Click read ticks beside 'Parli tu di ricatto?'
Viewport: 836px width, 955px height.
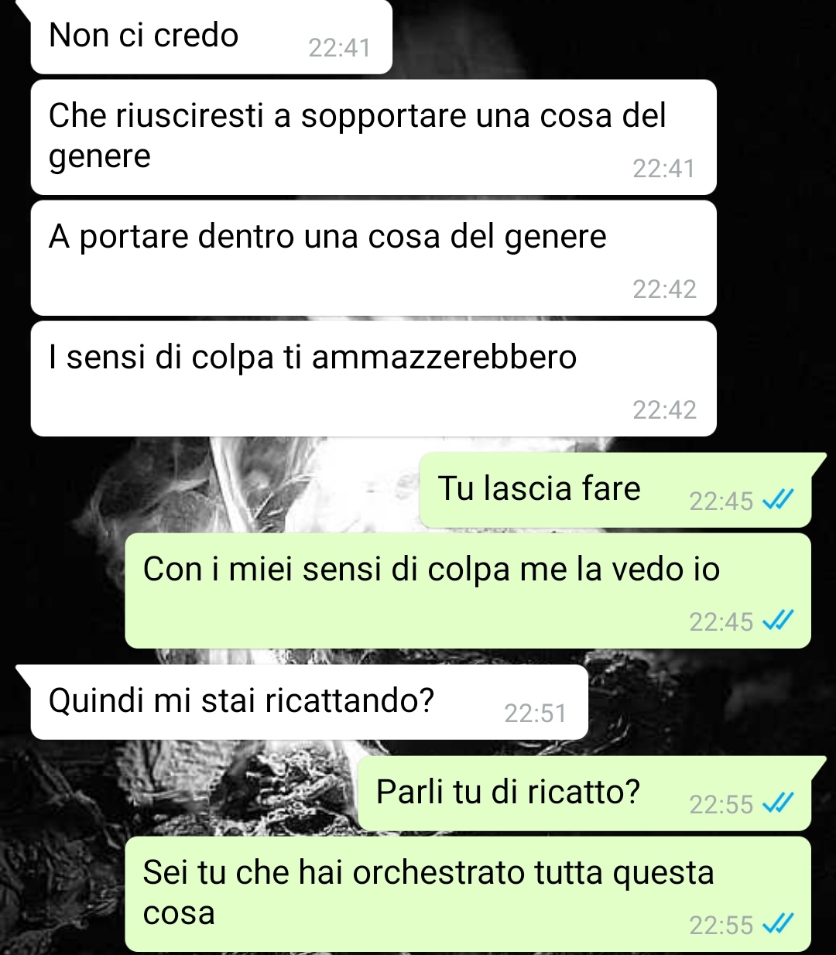tap(777, 805)
